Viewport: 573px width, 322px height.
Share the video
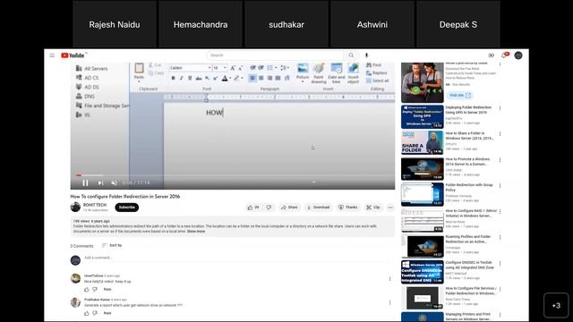289,208
